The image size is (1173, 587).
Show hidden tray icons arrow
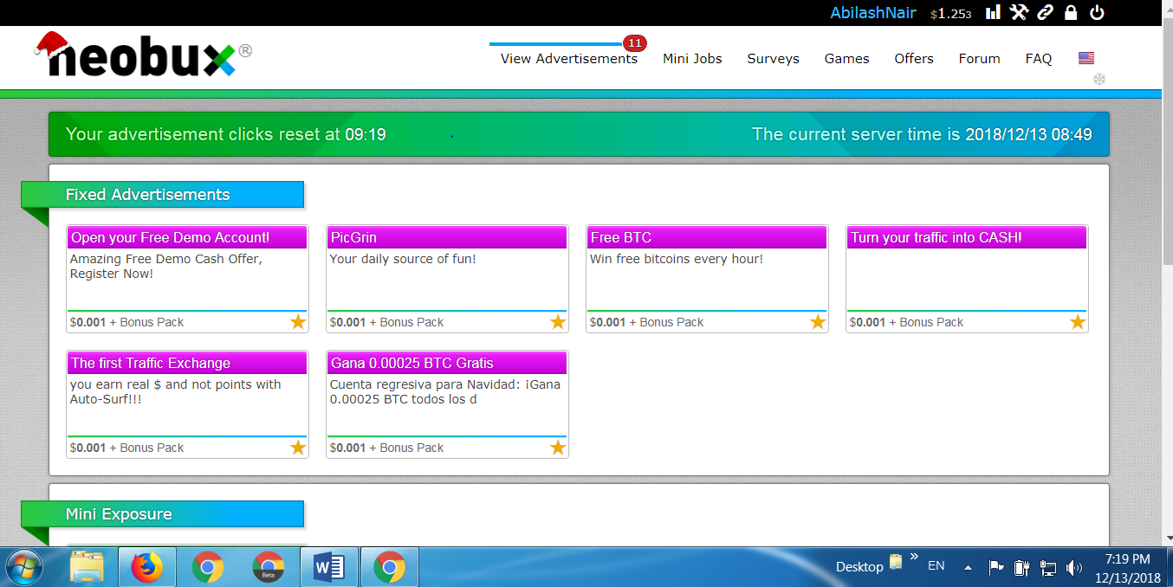[968, 568]
